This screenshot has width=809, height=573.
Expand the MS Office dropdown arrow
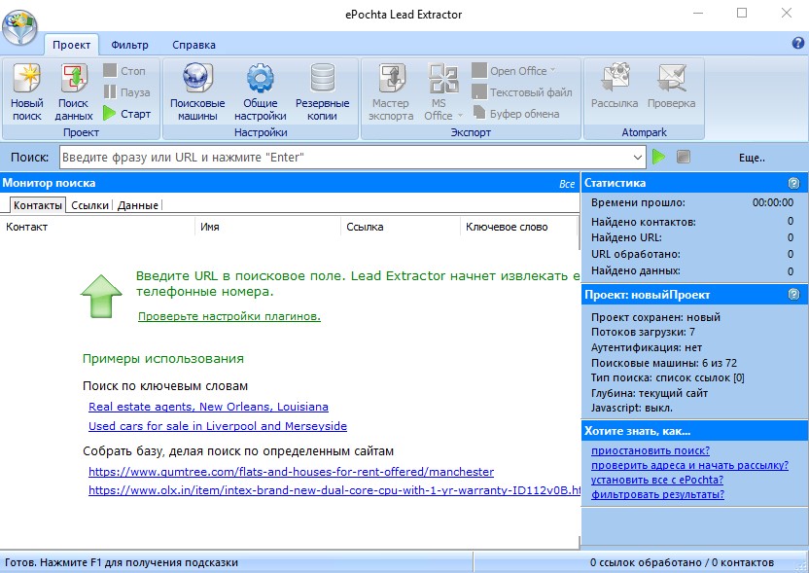coord(460,116)
